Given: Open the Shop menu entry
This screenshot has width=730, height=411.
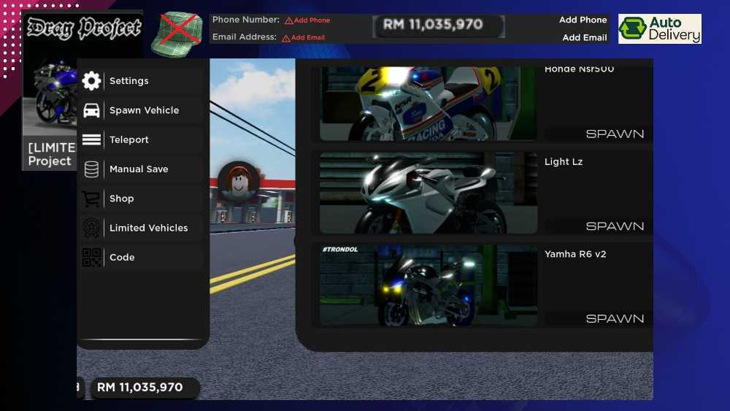Looking at the screenshot, I should tap(142, 199).
